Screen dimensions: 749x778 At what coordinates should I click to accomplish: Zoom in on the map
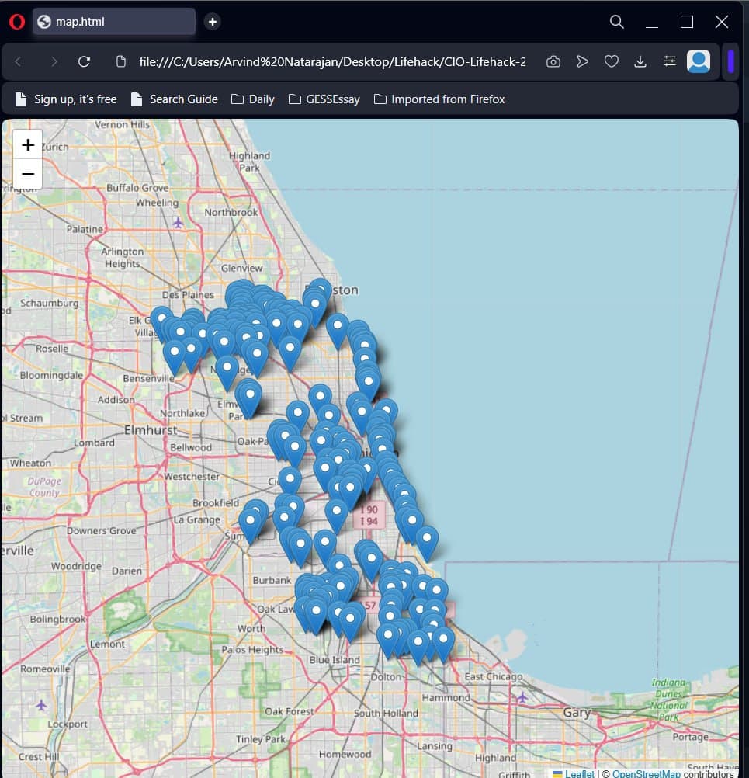coord(28,145)
